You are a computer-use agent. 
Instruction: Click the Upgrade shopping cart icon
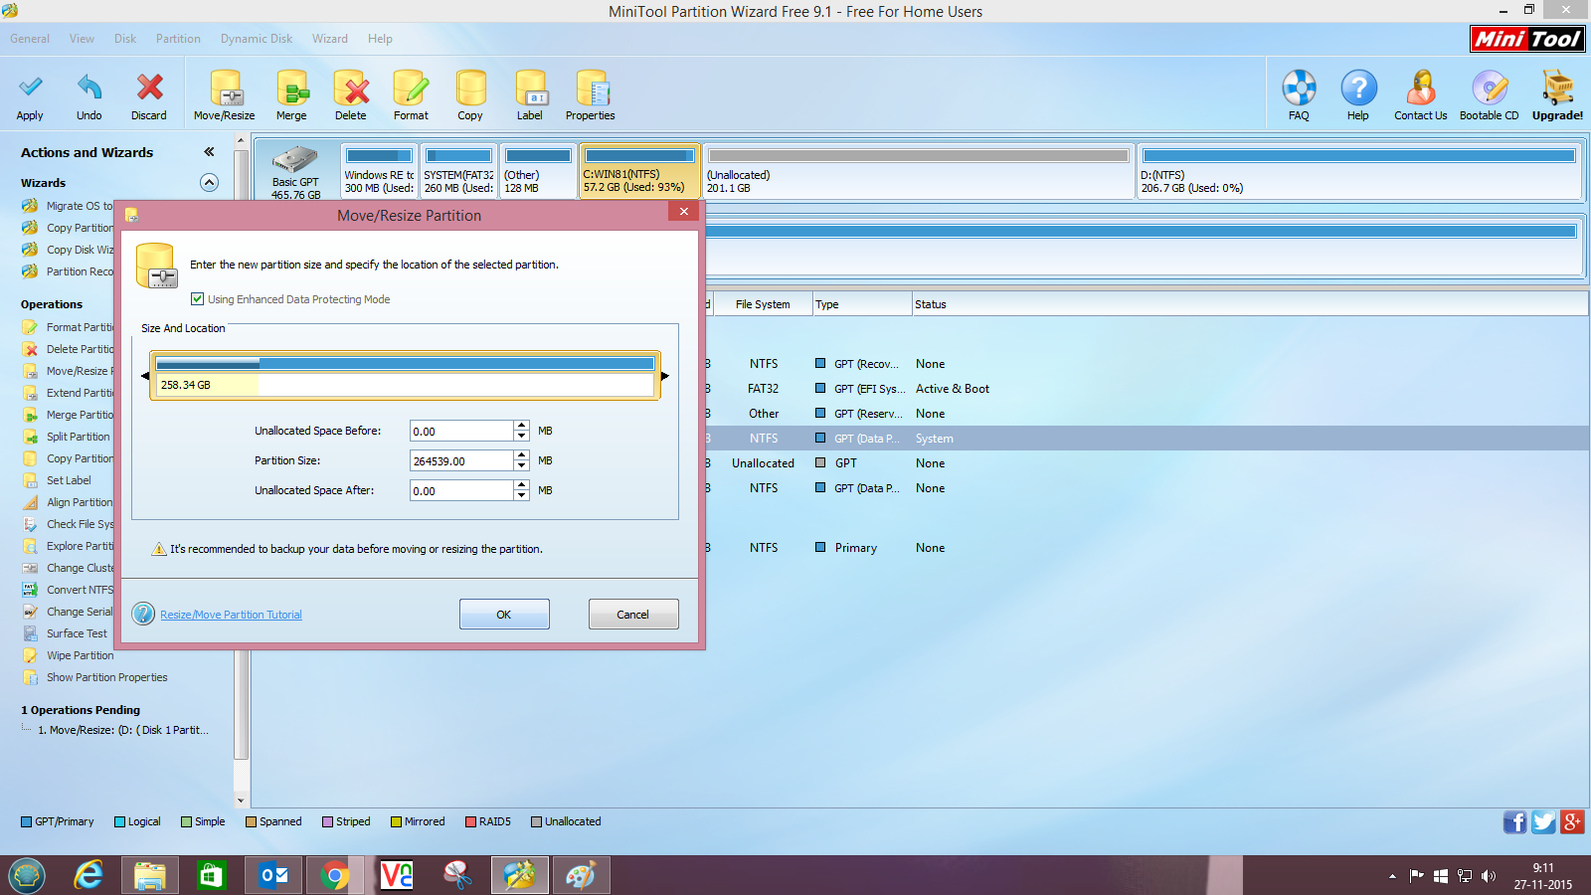[x=1557, y=88]
